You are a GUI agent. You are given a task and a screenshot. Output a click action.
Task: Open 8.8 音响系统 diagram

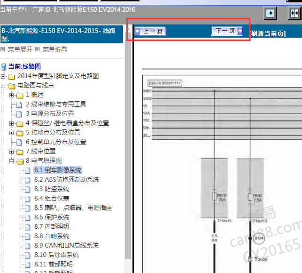[52, 236]
